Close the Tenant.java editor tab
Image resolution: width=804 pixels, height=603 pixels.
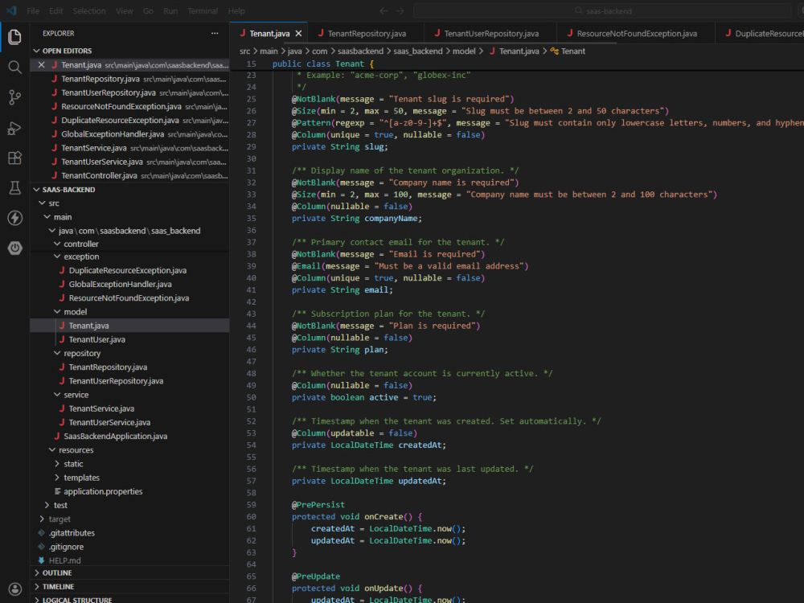(298, 33)
